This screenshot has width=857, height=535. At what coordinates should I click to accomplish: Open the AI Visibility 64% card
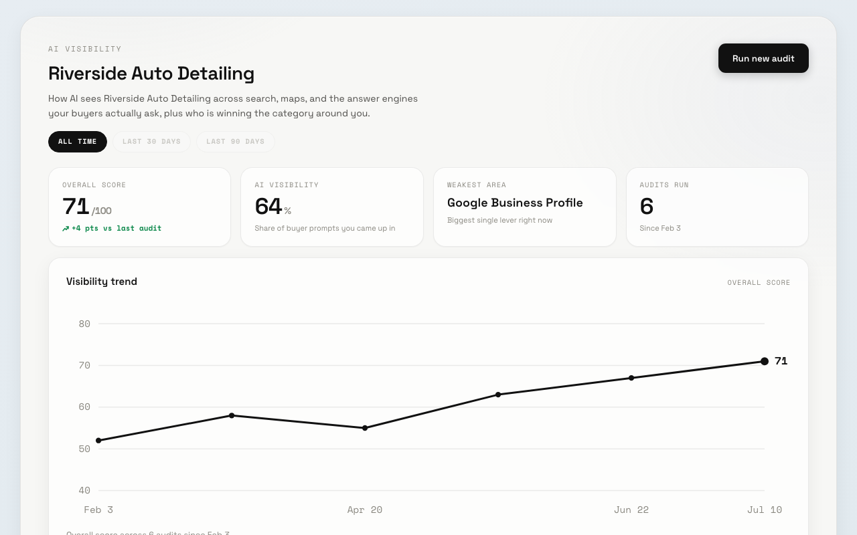[x=332, y=207]
